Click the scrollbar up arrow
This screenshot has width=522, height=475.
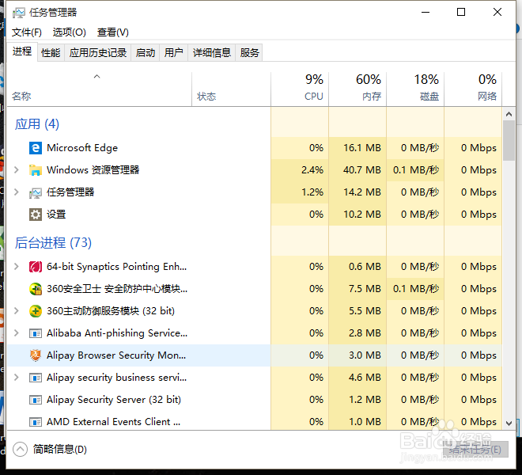(x=509, y=114)
